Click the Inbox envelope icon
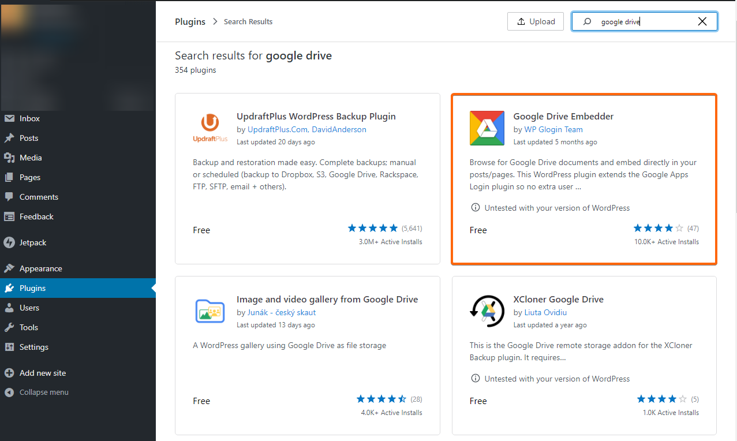737x441 pixels. (9, 118)
